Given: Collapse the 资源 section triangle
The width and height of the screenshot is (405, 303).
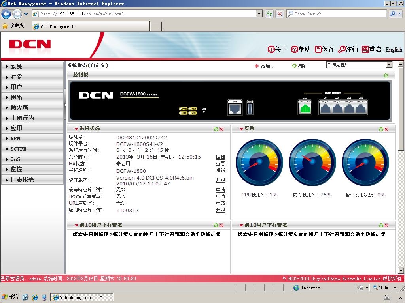Looking at the screenshot, I should pos(241,129).
